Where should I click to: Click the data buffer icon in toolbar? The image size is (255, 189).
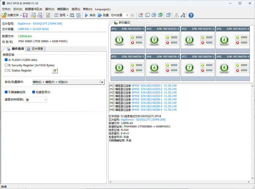(x=48, y=15)
